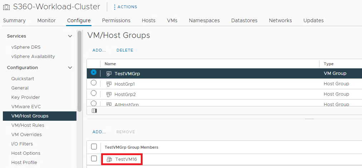Screen dimensions: 362x168
Task: Click the HostGrp2 group name
Action: [125, 95]
